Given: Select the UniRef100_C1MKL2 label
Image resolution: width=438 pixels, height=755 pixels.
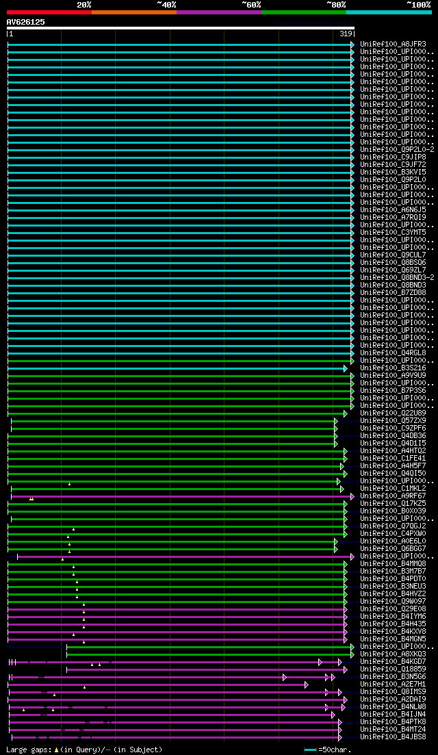Looking at the screenshot, I should pyautogui.click(x=393, y=489).
